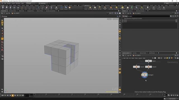This screenshot has width=179, height=100.
Task: Add a Stereo Camera from shelf
Action: click(154, 8)
